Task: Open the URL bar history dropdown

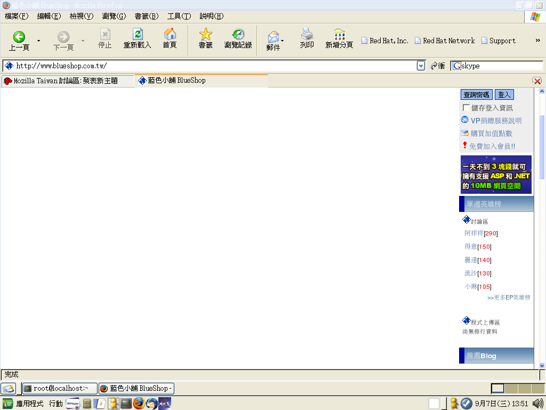Action: coord(421,66)
